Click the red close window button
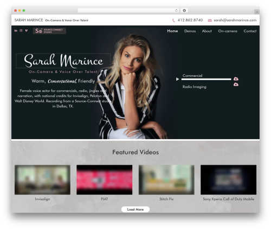Screen dimensions: 271x229 pyautogui.click(x=16, y=10)
